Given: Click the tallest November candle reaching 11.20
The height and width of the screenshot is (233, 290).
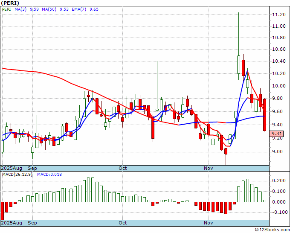Looking at the screenshot, I should click(x=238, y=64).
